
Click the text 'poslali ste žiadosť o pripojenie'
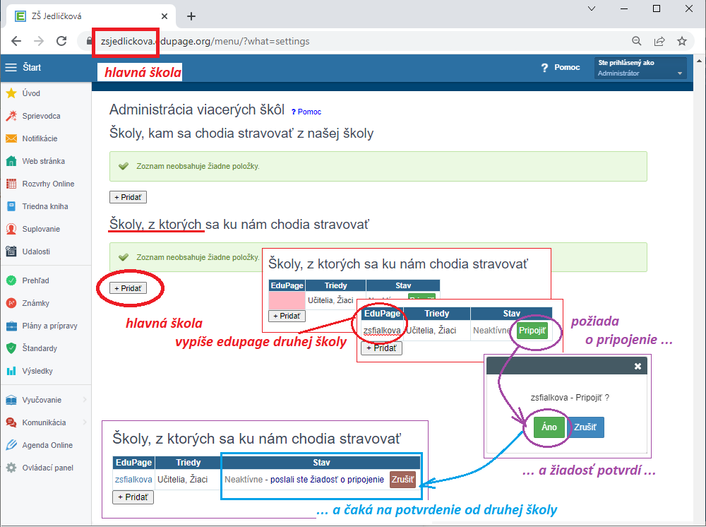click(x=327, y=480)
